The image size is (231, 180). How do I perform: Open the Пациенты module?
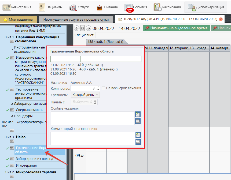pyautogui.click(x=51, y=7)
